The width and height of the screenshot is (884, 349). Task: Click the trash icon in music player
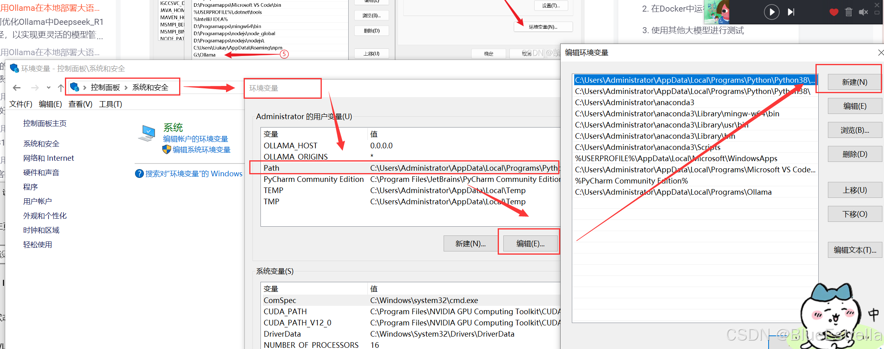(849, 12)
